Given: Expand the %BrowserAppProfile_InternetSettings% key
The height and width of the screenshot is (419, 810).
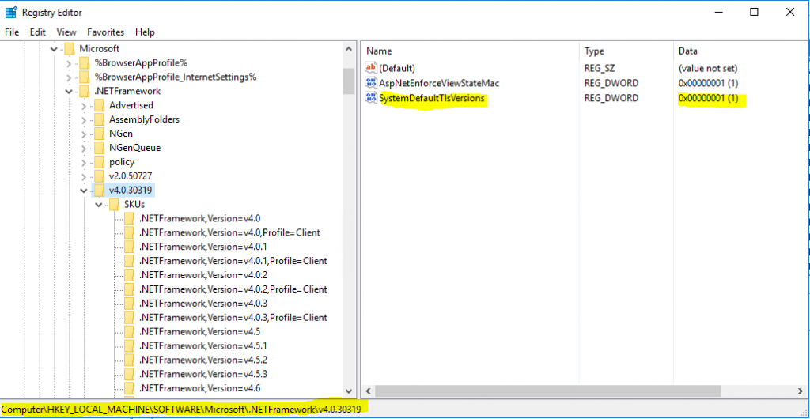Looking at the screenshot, I should click(x=70, y=77).
